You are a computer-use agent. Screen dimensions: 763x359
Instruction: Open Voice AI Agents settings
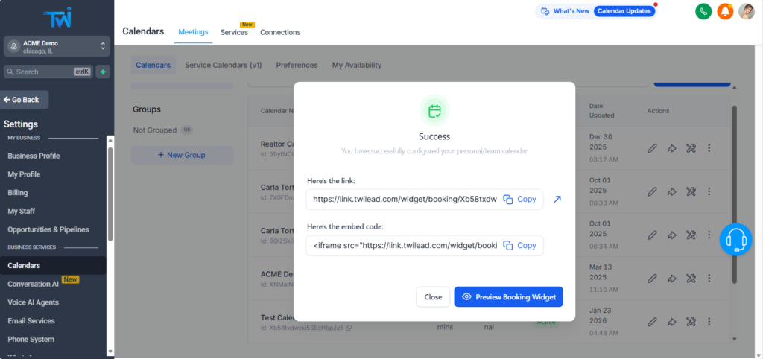(x=33, y=302)
